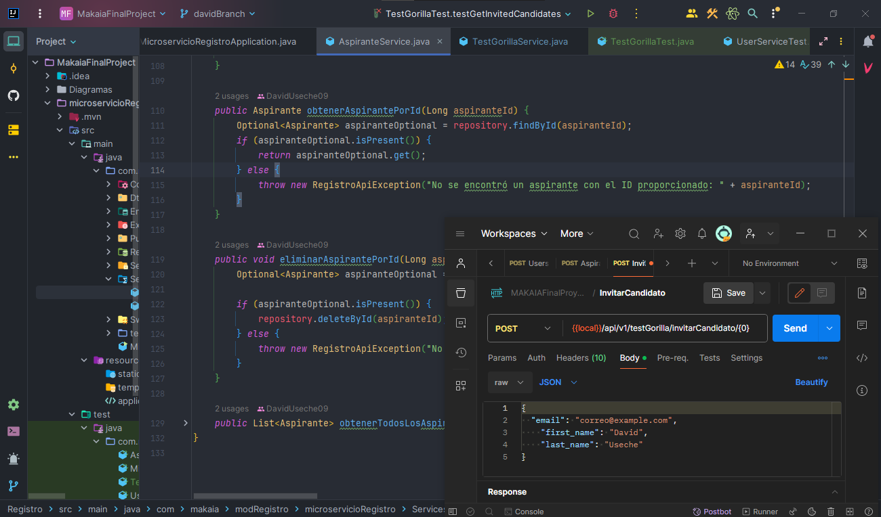Open IDE notifications bell icon
Image resolution: width=881 pixels, height=517 pixels.
tap(867, 41)
